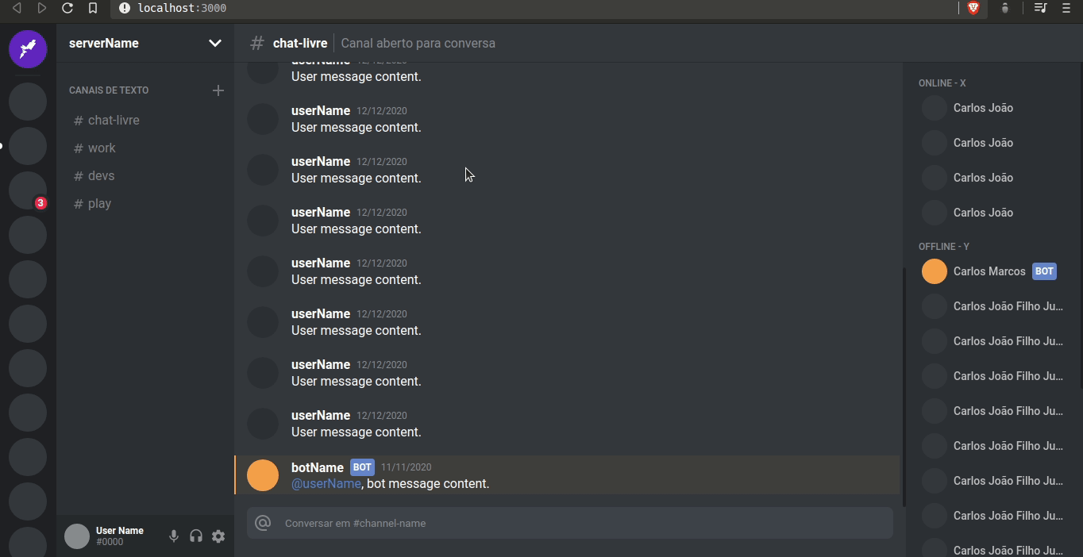
Task: Click the Brave shields icon in address bar
Action: click(973, 8)
